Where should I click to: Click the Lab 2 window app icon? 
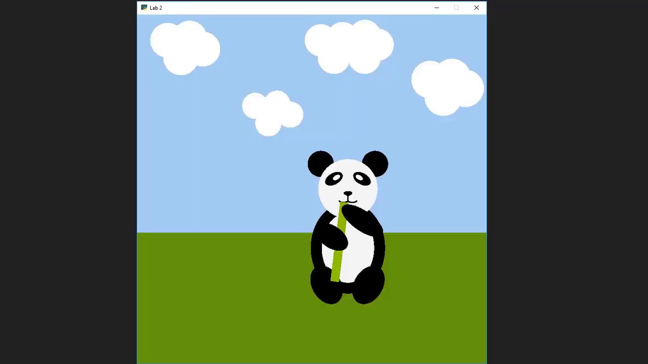point(144,8)
